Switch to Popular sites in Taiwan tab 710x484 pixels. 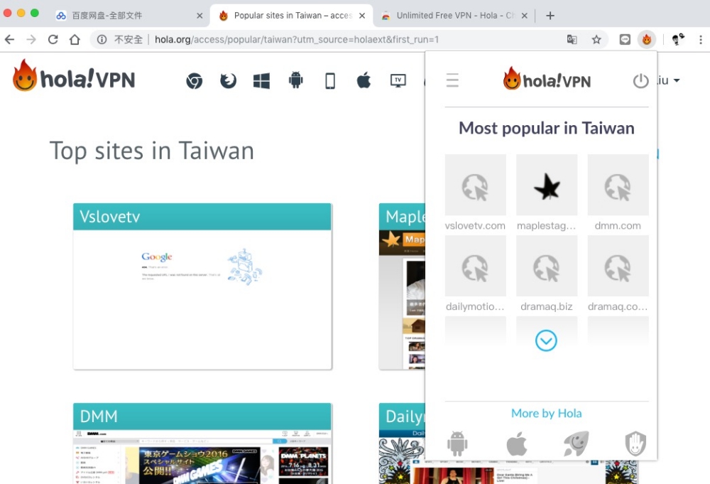(290, 16)
